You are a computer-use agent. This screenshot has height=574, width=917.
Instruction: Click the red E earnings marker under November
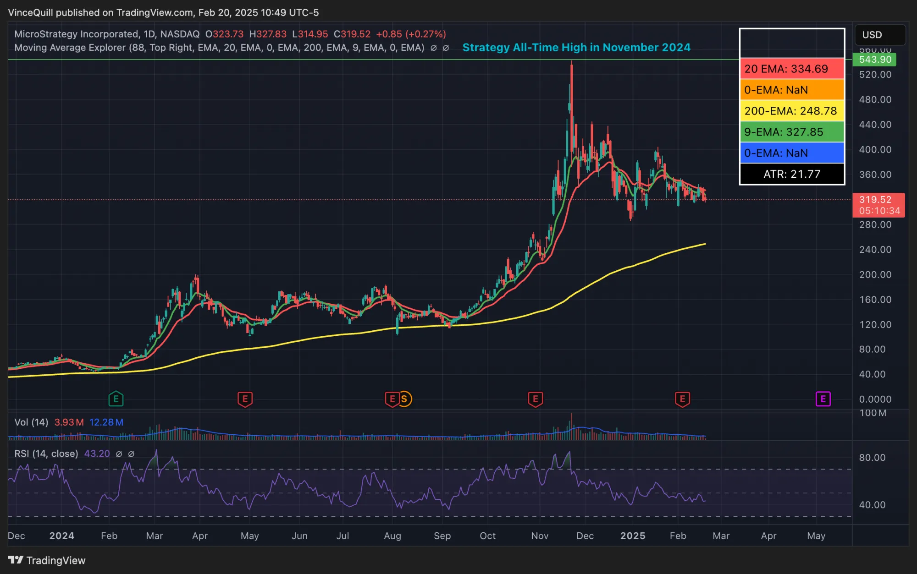tap(535, 399)
